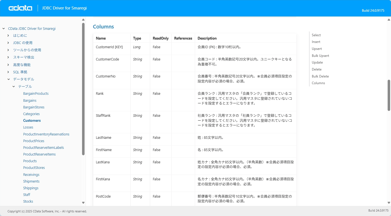Open the 高度な機能 page
The image size is (391, 216).
click(x=22, y=65)
